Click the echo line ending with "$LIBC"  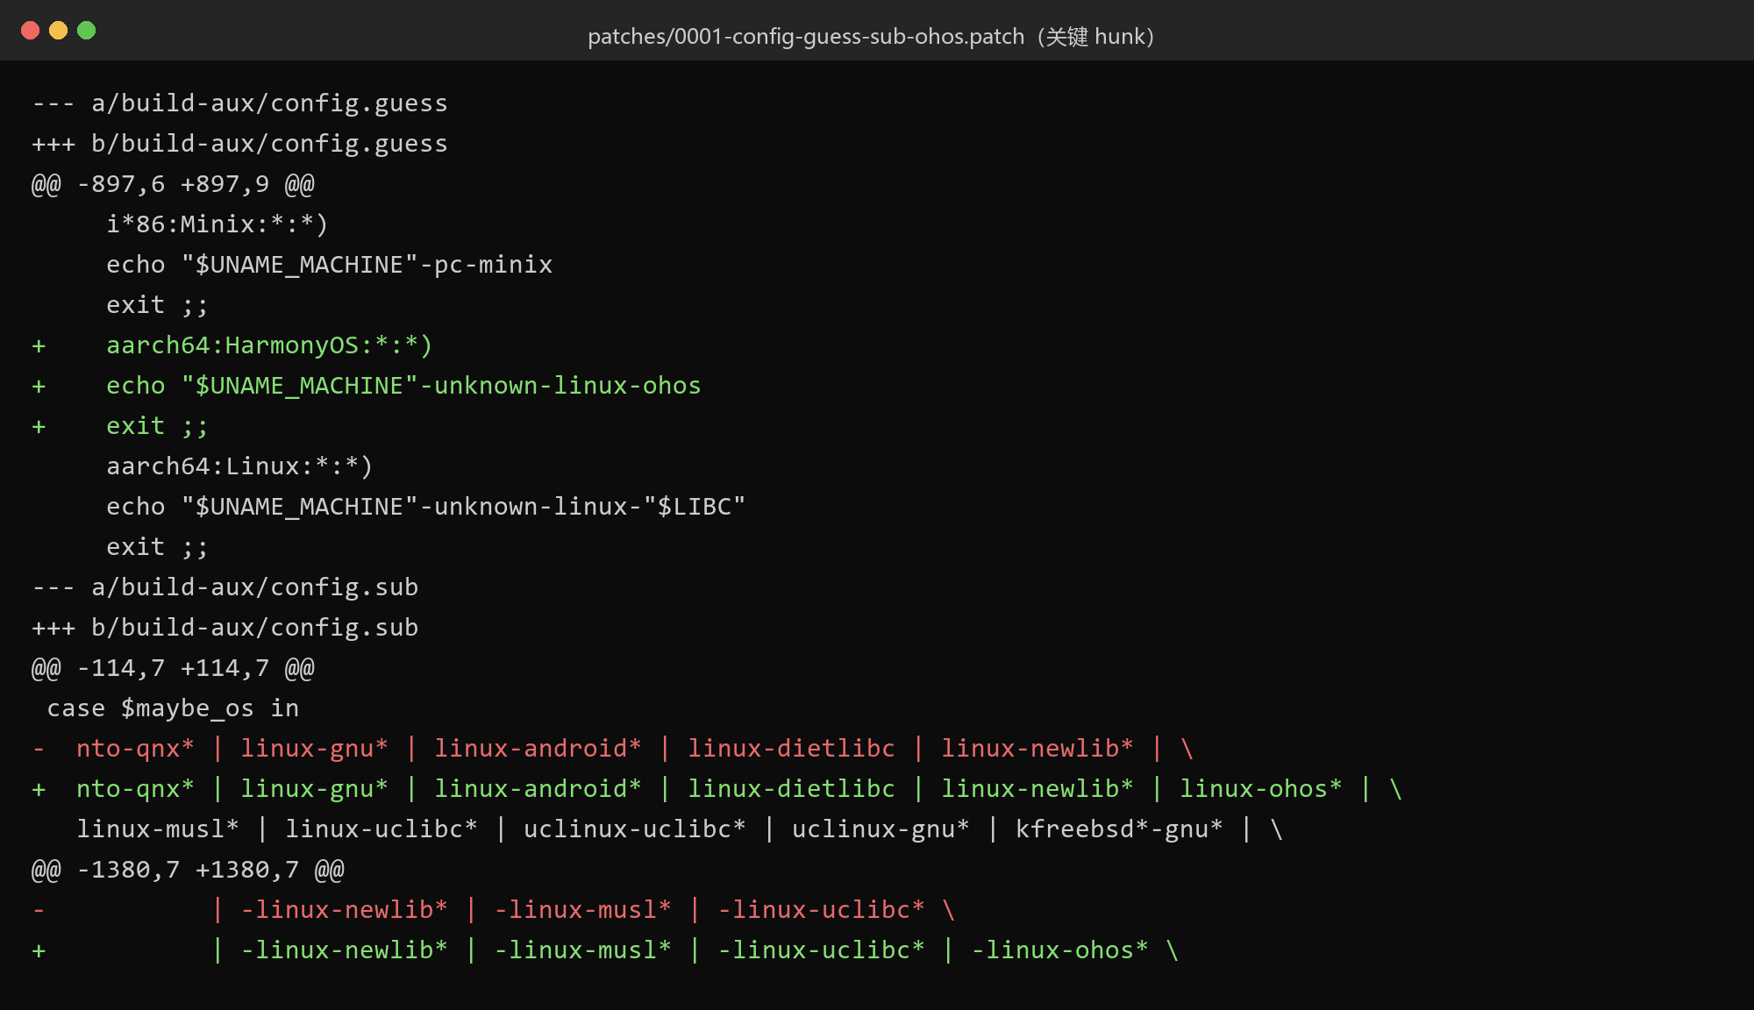tap(425, 507)
